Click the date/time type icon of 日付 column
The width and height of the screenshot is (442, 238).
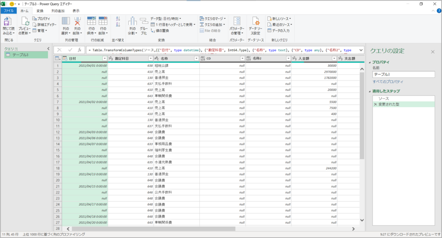click(x=65, y=58)
